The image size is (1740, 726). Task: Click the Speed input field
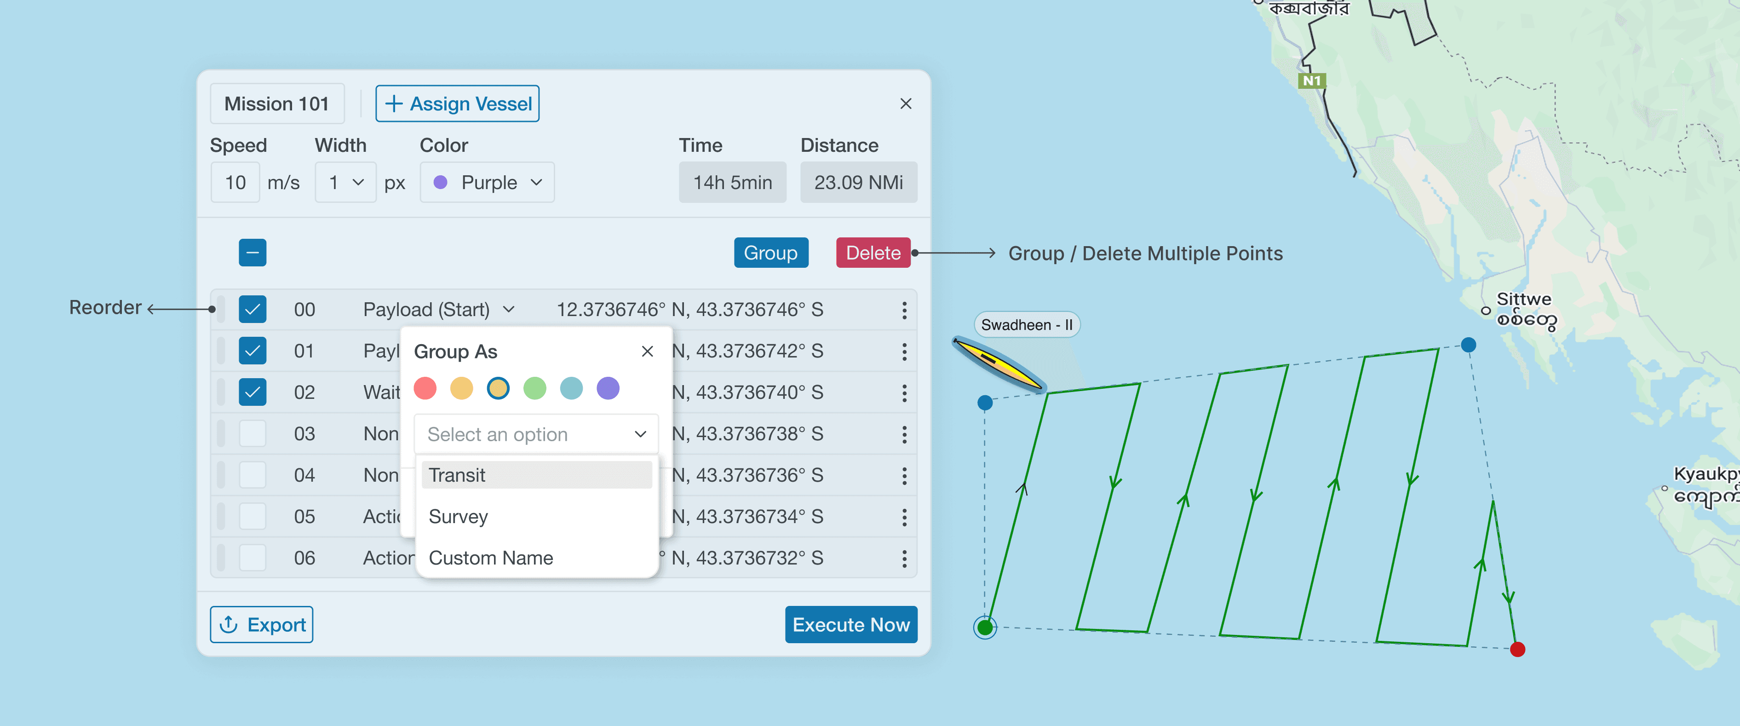(x=235, y=182)
